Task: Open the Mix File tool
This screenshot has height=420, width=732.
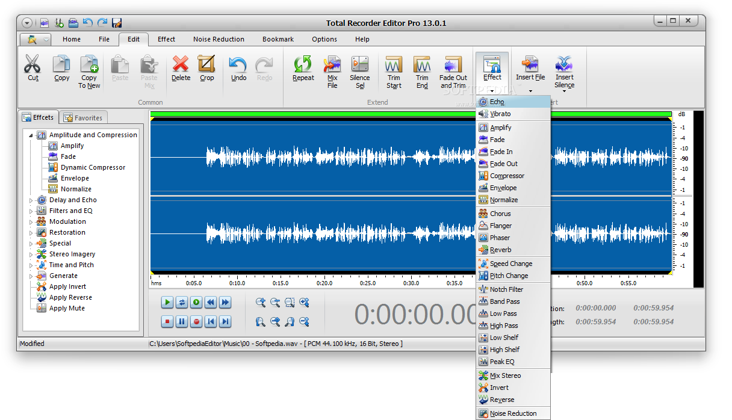Action: (x=332, y=72)
